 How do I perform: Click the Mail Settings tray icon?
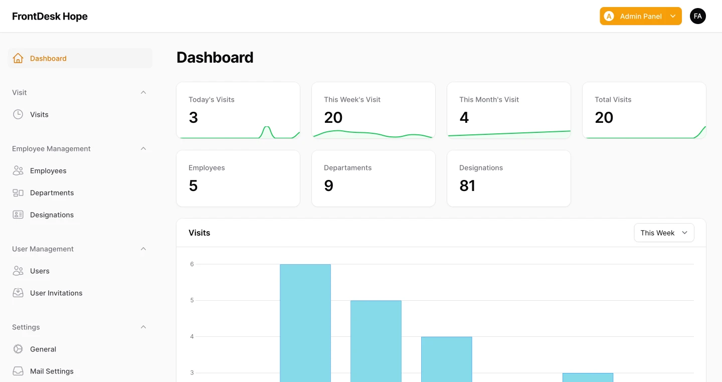18,371
